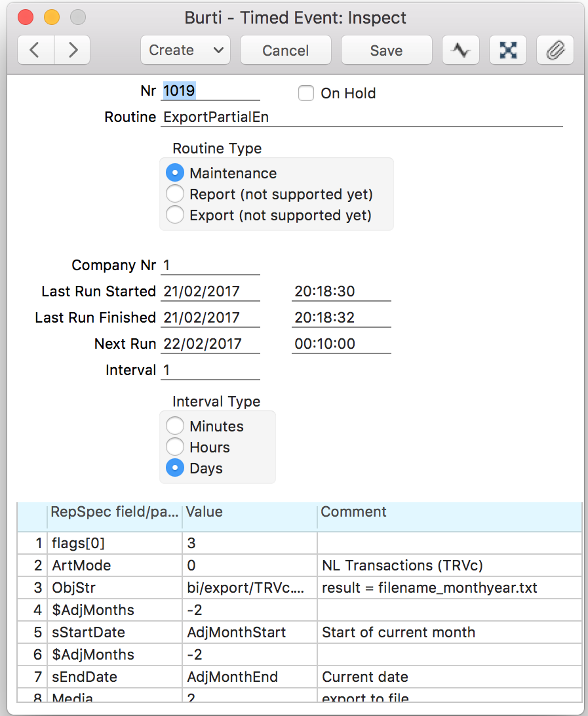588x716 pixels.
Task: Open the workflow network icon button
Action: (508, 50)
